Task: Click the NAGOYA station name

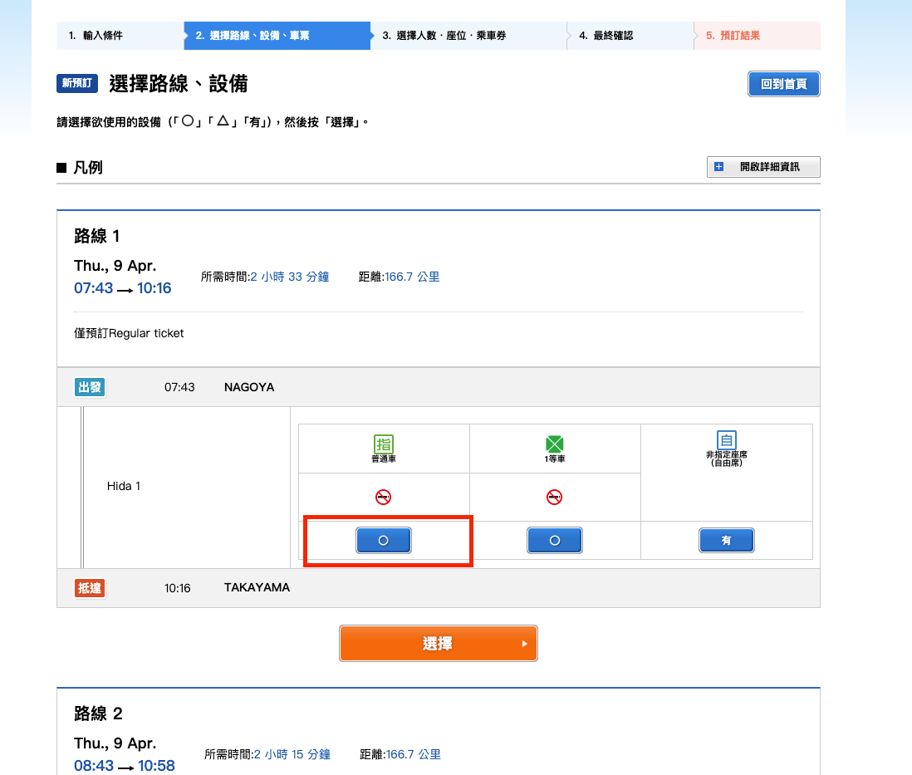Action: 249,387
